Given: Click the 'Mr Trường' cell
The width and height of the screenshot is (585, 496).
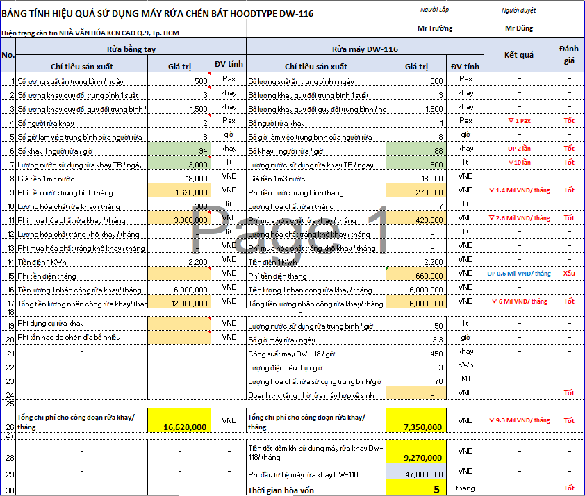Looking at the screenshot, I should pyautogui.click(x=435, y=28).
